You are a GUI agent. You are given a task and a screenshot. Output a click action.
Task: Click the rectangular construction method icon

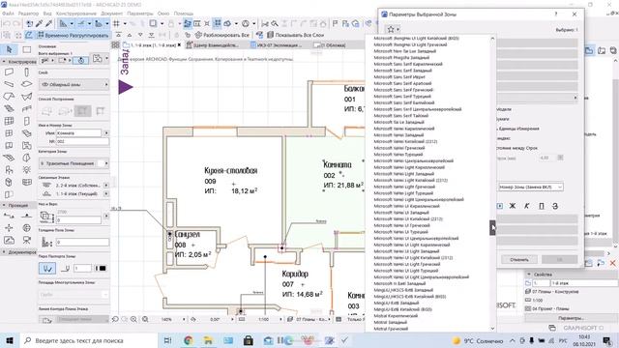pos(82,111)
